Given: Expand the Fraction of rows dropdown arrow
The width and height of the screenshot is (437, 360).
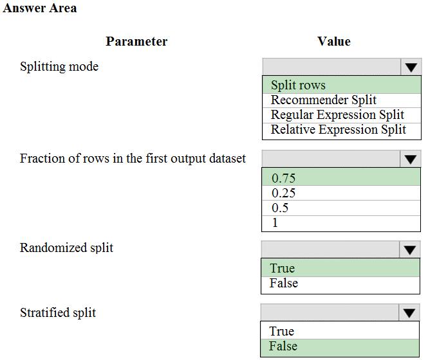Looking at the screenshot, I should coord(411,159).
